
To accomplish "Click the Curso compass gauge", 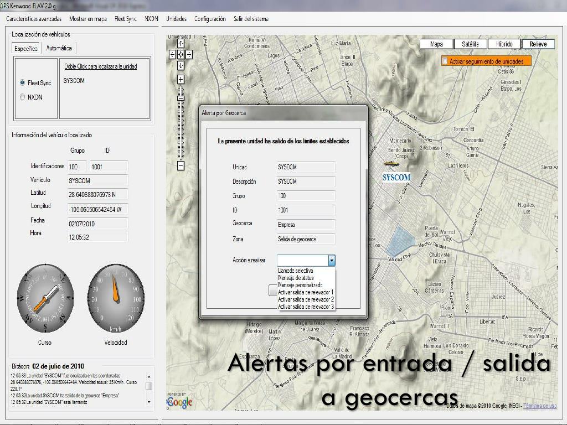I will click(x=45, y=298).
